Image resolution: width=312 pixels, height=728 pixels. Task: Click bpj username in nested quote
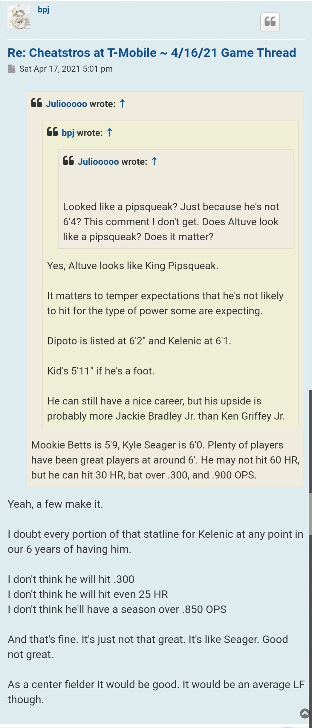[x=68, y=133]
